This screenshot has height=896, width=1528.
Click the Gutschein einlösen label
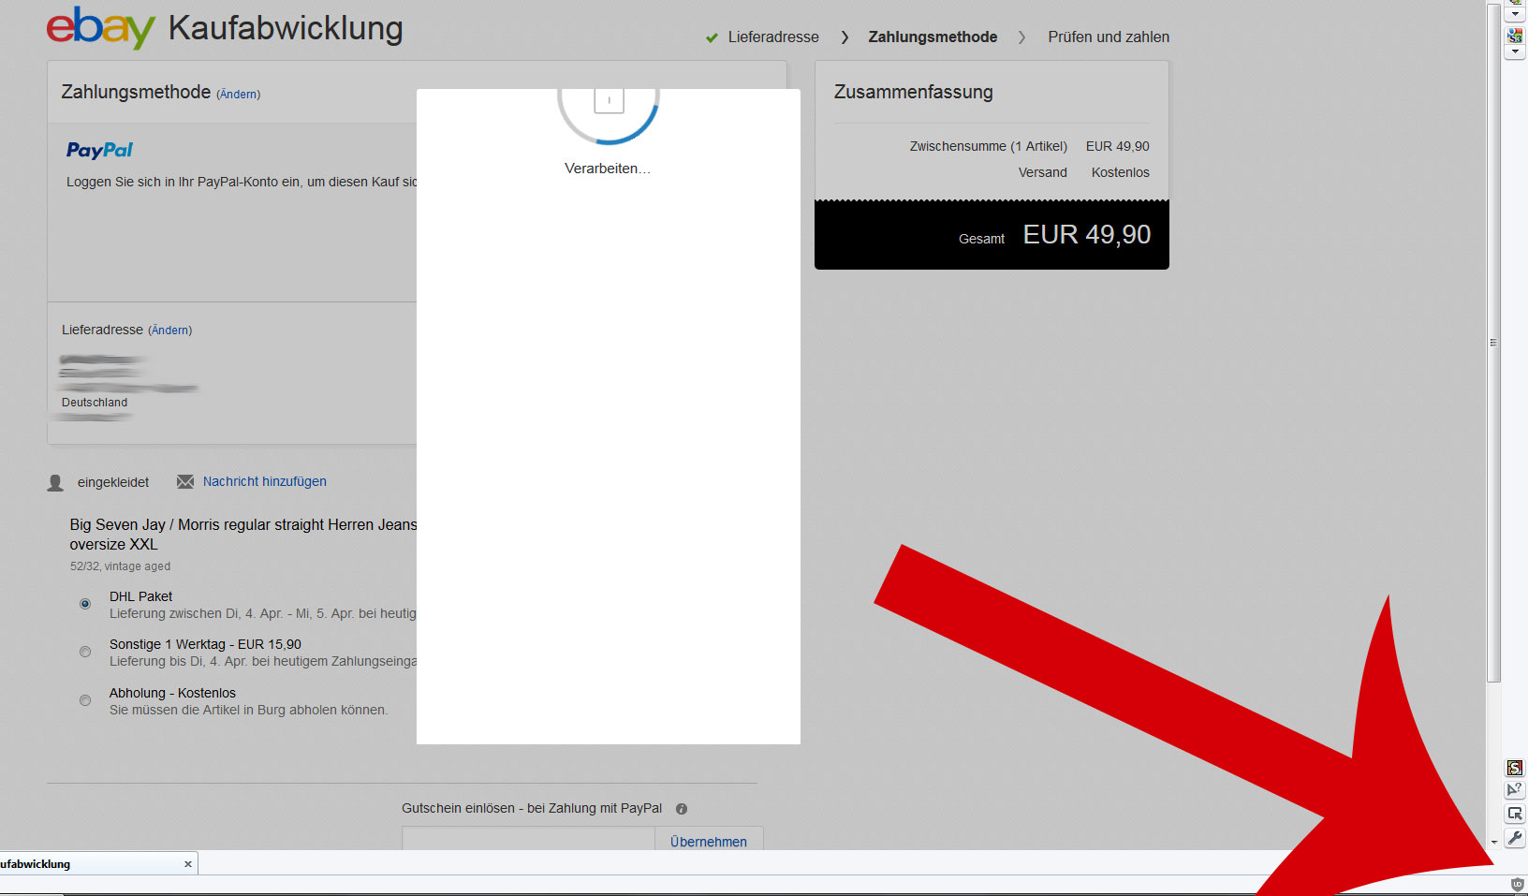[x=532, y=808]
